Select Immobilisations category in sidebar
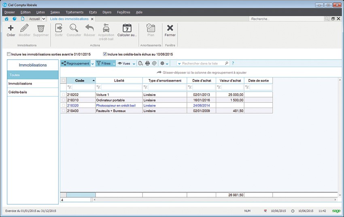The height and width of the screenshot is (217, 344). pyautogui.click(x=33, y=83)
